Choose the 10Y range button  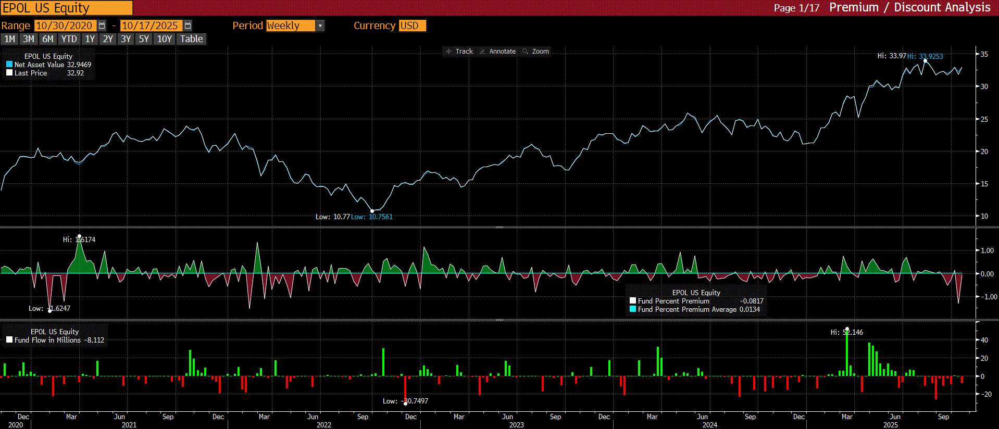[x=164, y=39]
